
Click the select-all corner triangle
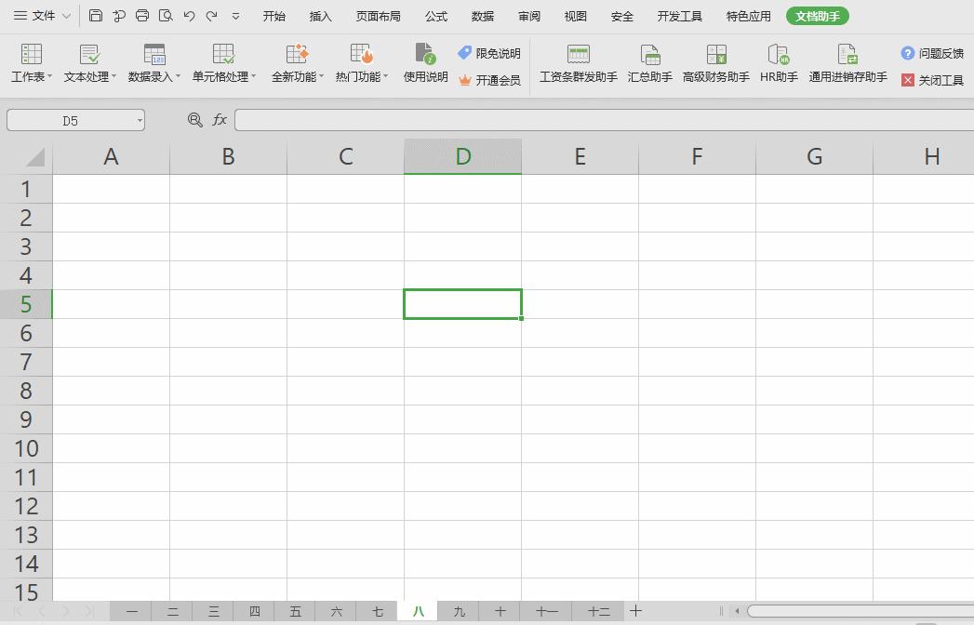tap(34, 157)
